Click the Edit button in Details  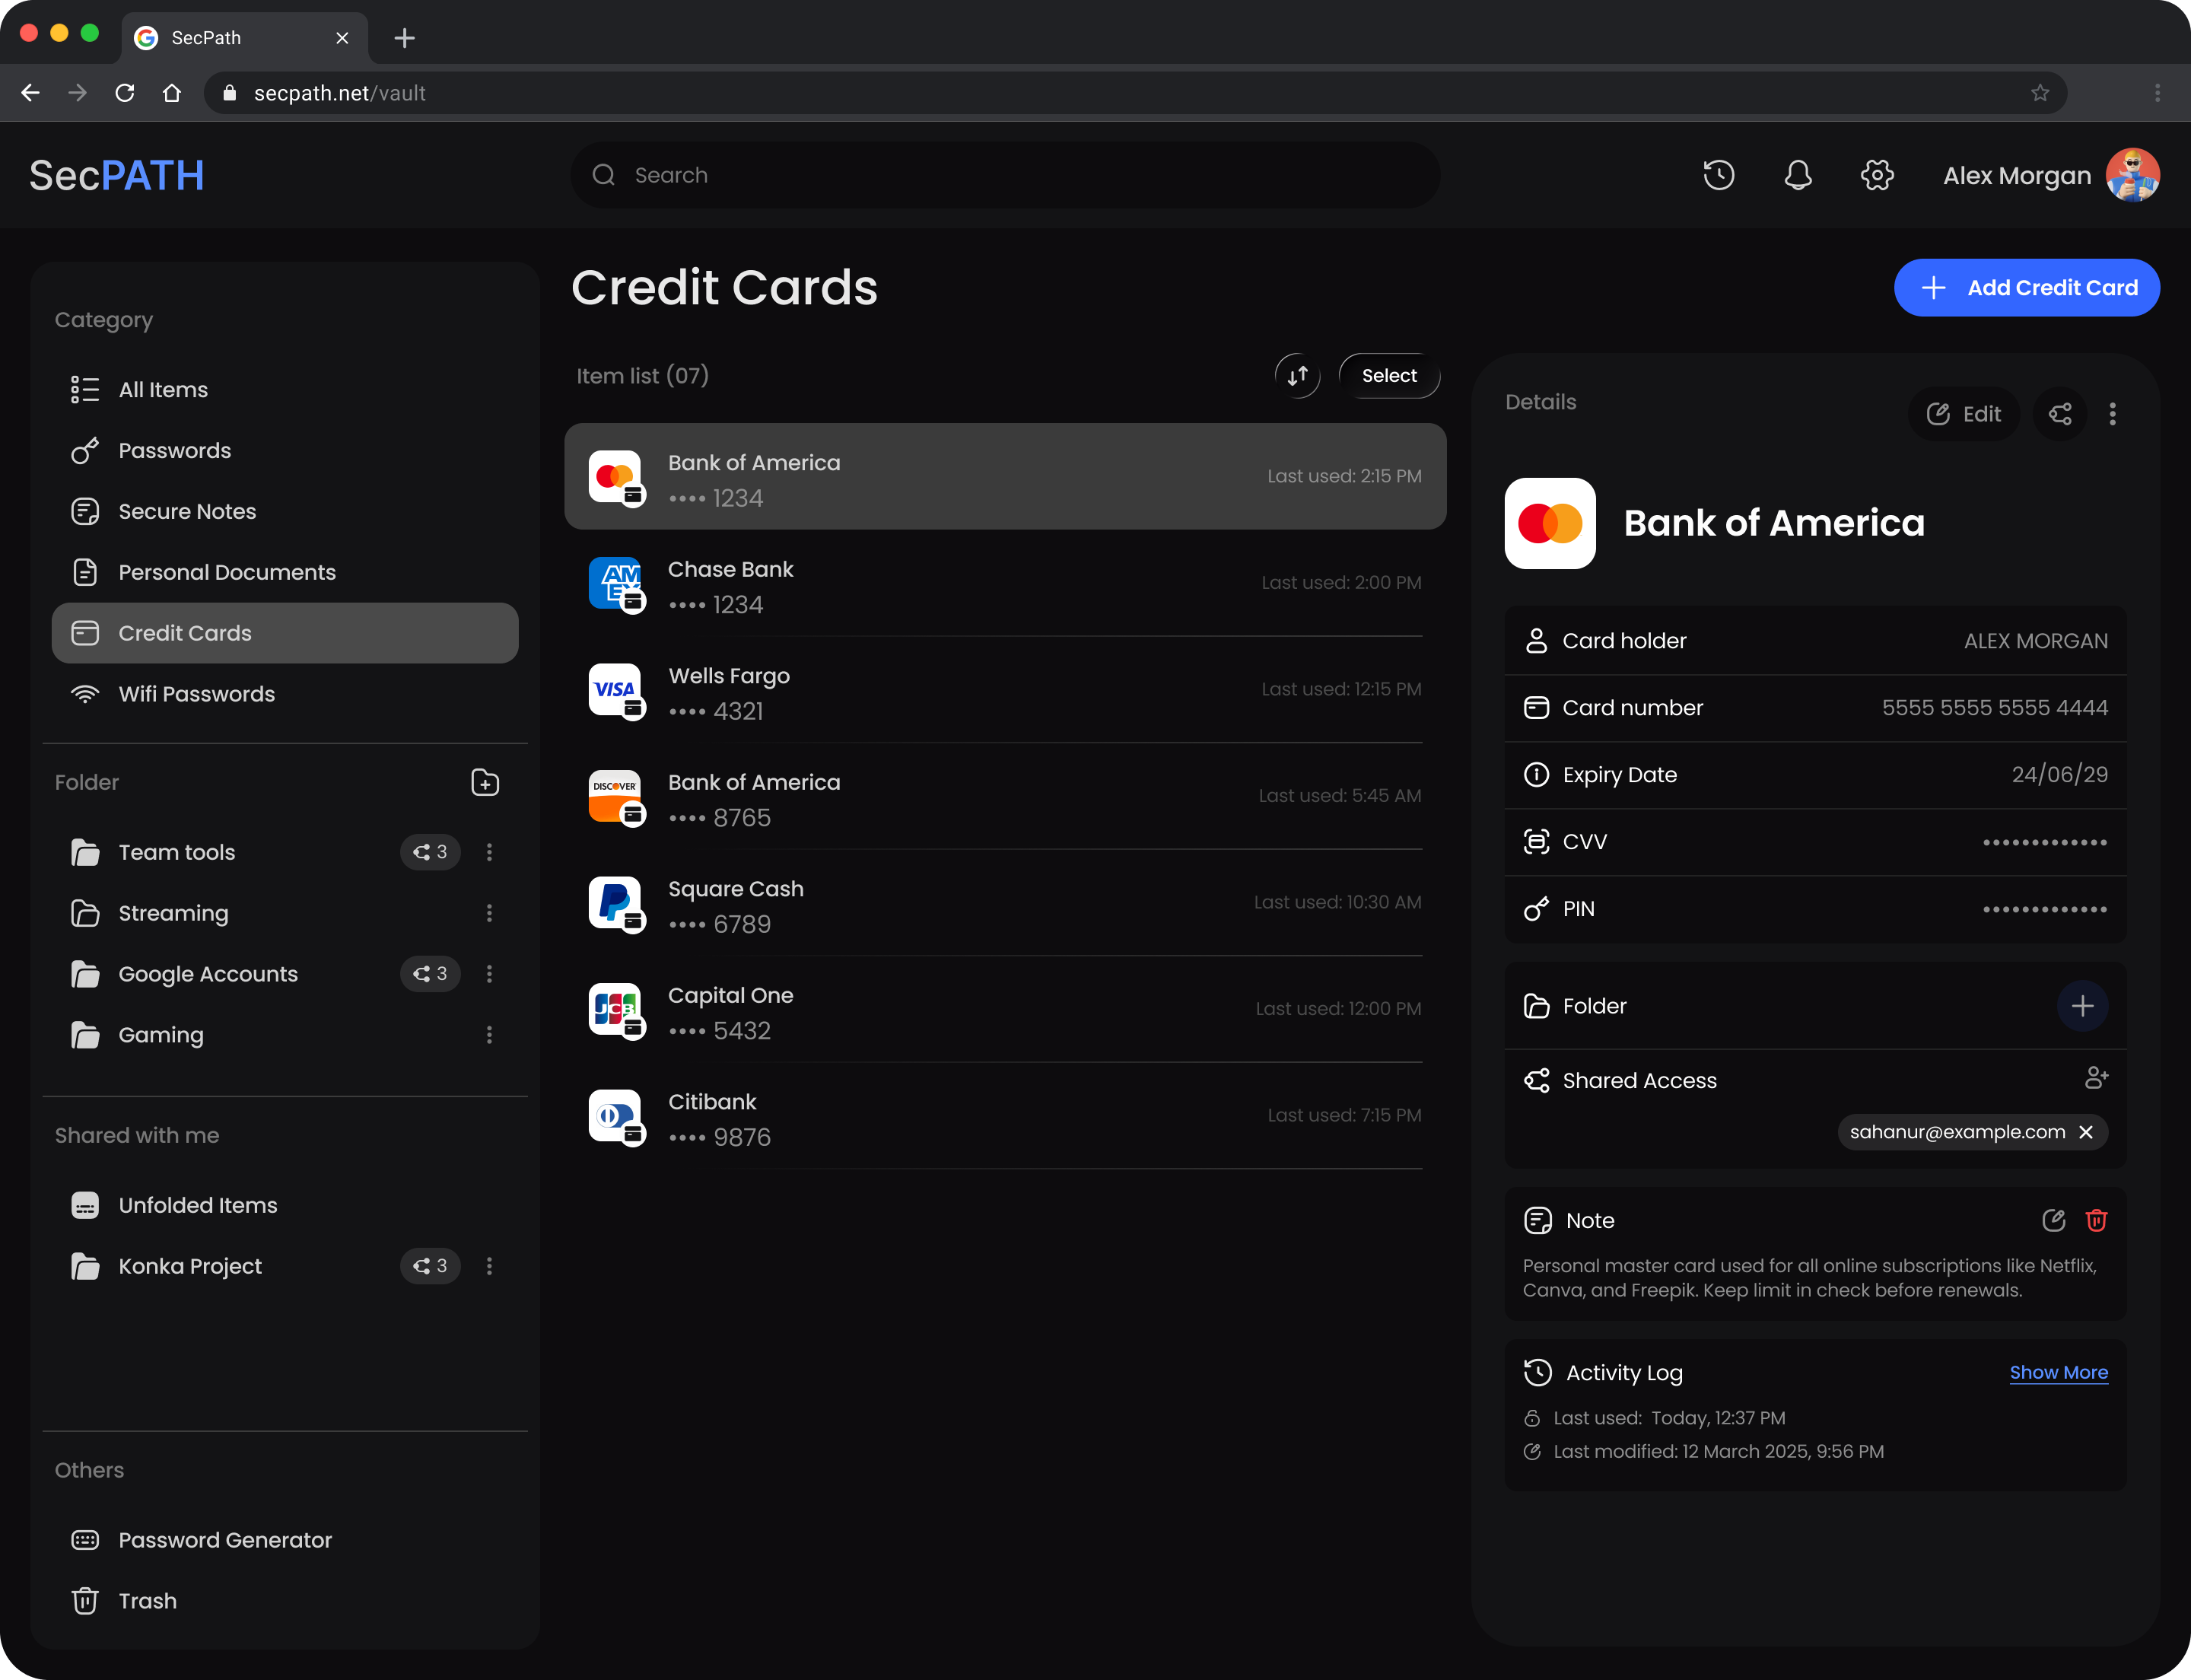click(x=1963, y=414)
